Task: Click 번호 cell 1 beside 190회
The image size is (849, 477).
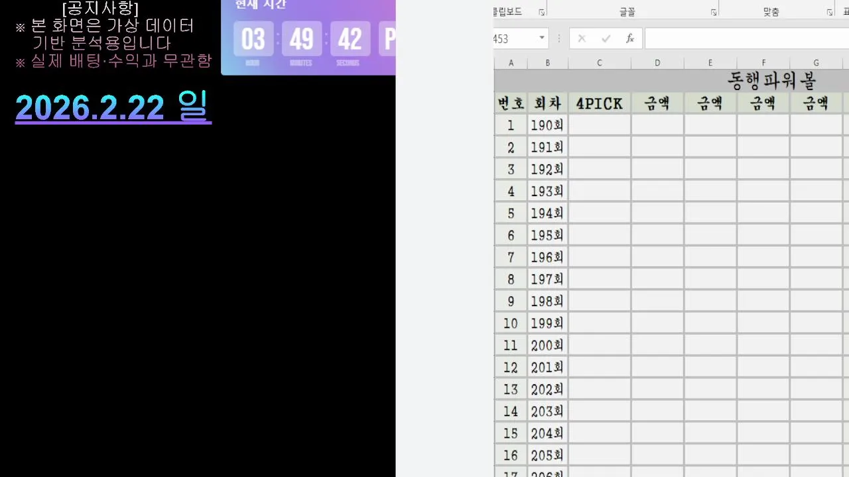Action: [511, 125]
